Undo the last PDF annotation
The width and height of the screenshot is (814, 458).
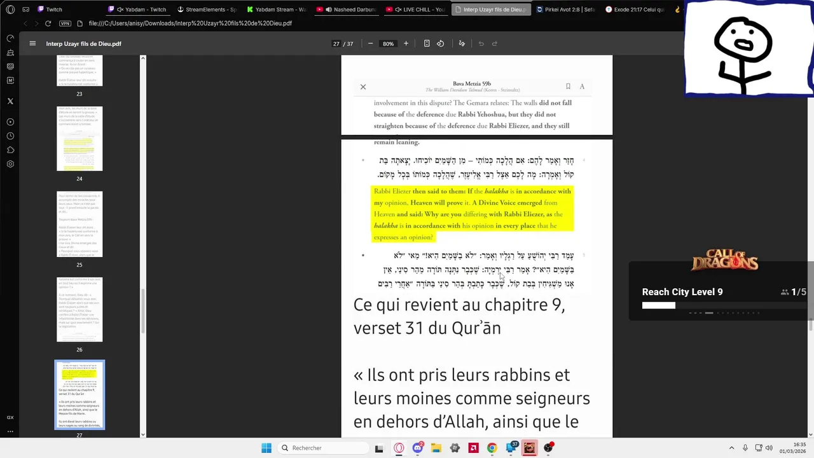[x=481, y=43]
